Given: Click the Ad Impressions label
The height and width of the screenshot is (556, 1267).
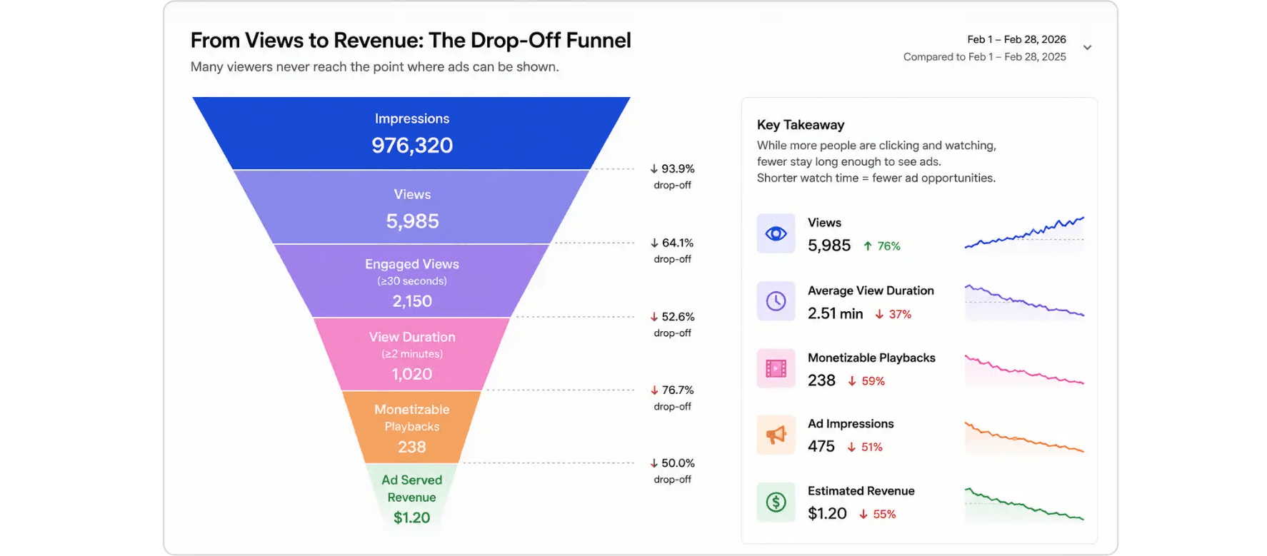Looking at the screenshot, I should point(851,424).
